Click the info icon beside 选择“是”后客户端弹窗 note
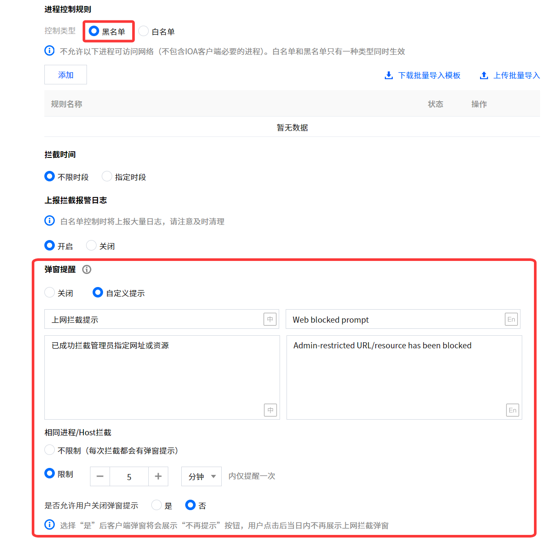Image resolution: width=557 pixels, height=541 pixels. [x=50, y=525]
